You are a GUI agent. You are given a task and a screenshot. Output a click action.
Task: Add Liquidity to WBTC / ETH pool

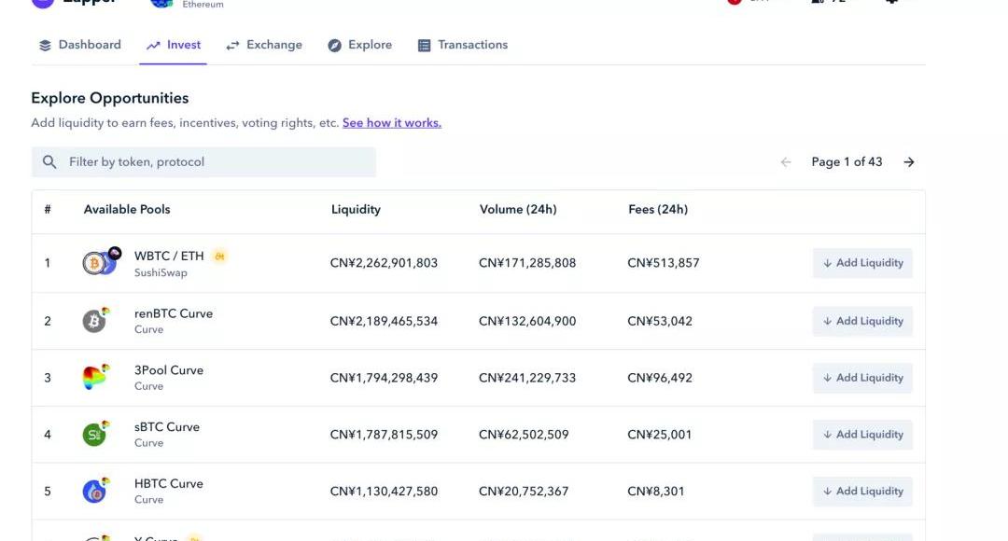pos(862,263)
